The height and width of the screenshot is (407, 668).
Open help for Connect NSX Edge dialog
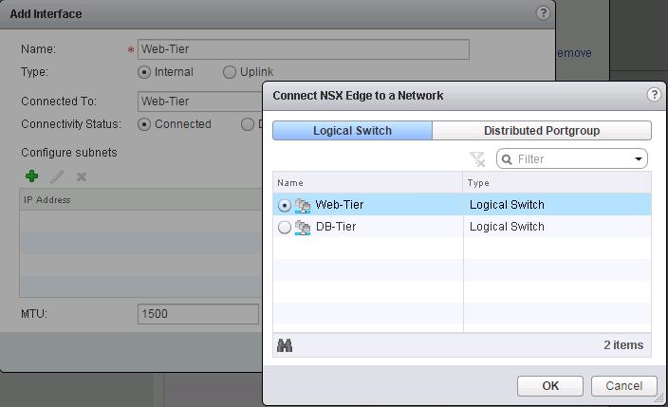point(654,94)
